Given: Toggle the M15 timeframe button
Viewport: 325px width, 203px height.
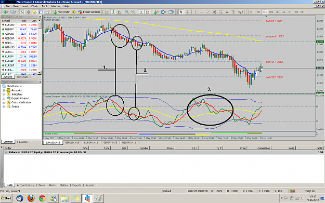Looking at the screenshot, I should click(x=265, y=12).
